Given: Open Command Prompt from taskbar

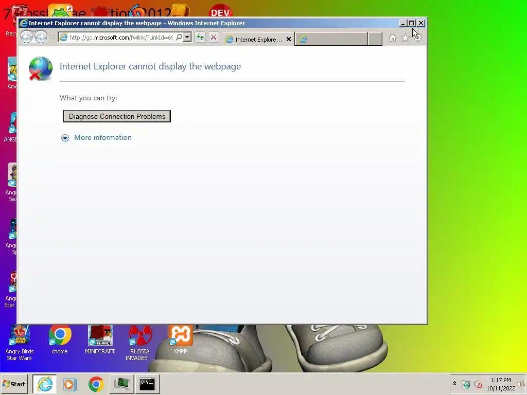Looking at the screenshot, I should click(147, 384).
